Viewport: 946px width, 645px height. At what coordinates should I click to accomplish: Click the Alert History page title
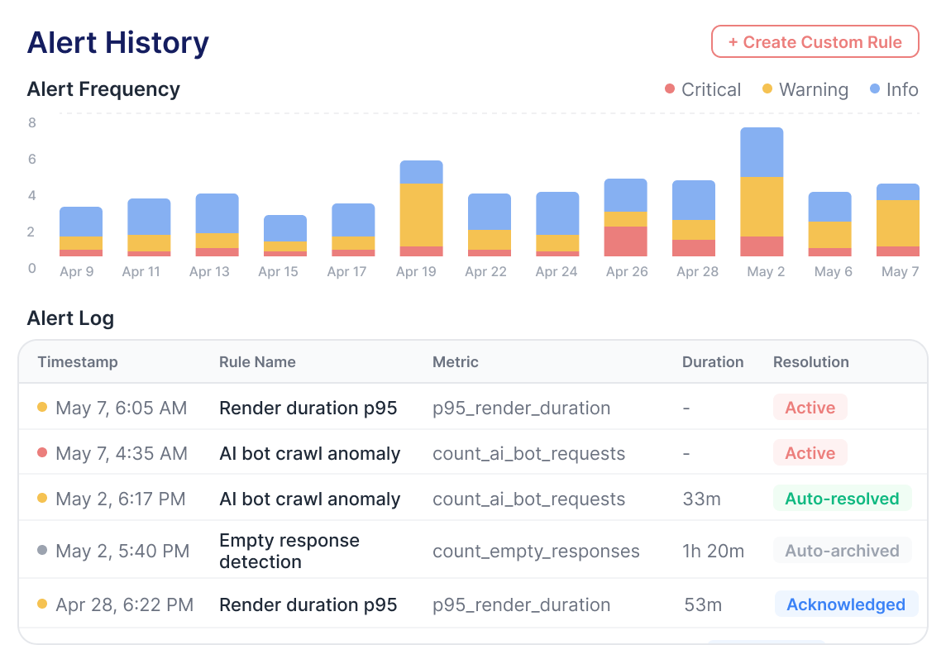(118, 42)
